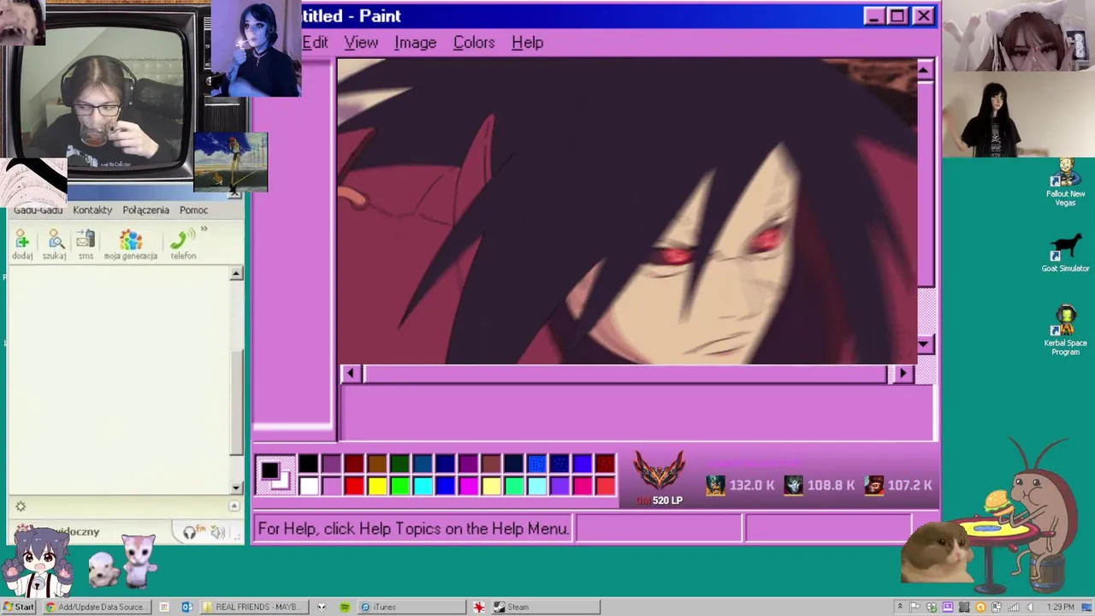This screenshot has height=616, width=1095.
Task: Click the Paint status bar help text
Action: [x=413, y=529]
